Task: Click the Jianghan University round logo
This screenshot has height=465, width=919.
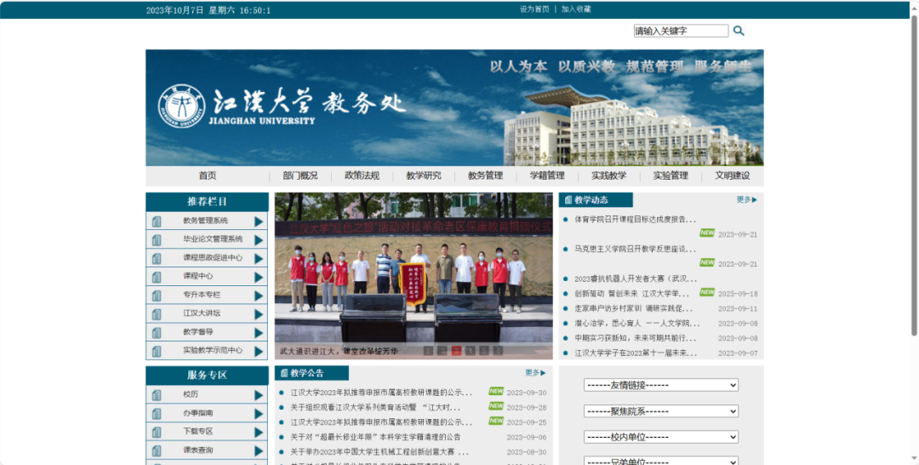Action: [x=182, y=106]
